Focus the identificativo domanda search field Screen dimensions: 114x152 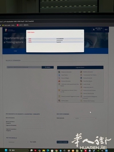coord(24,67)
